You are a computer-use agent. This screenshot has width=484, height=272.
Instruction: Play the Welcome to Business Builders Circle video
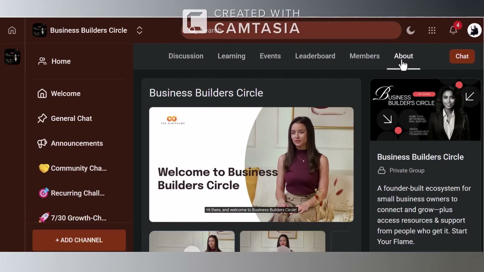pos(251,164)
